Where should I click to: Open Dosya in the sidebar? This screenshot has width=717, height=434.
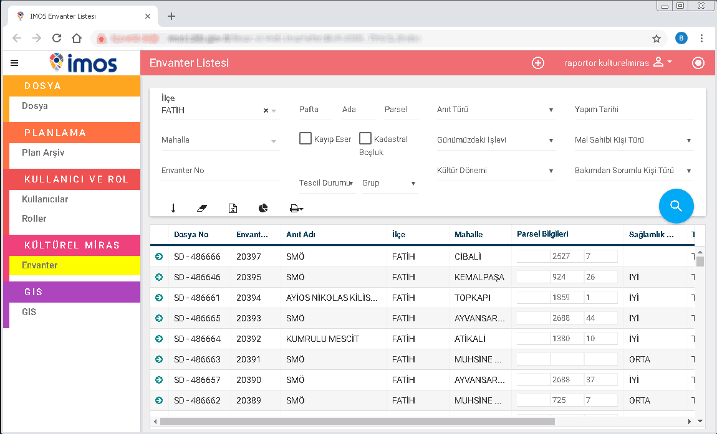click(35, 106)
